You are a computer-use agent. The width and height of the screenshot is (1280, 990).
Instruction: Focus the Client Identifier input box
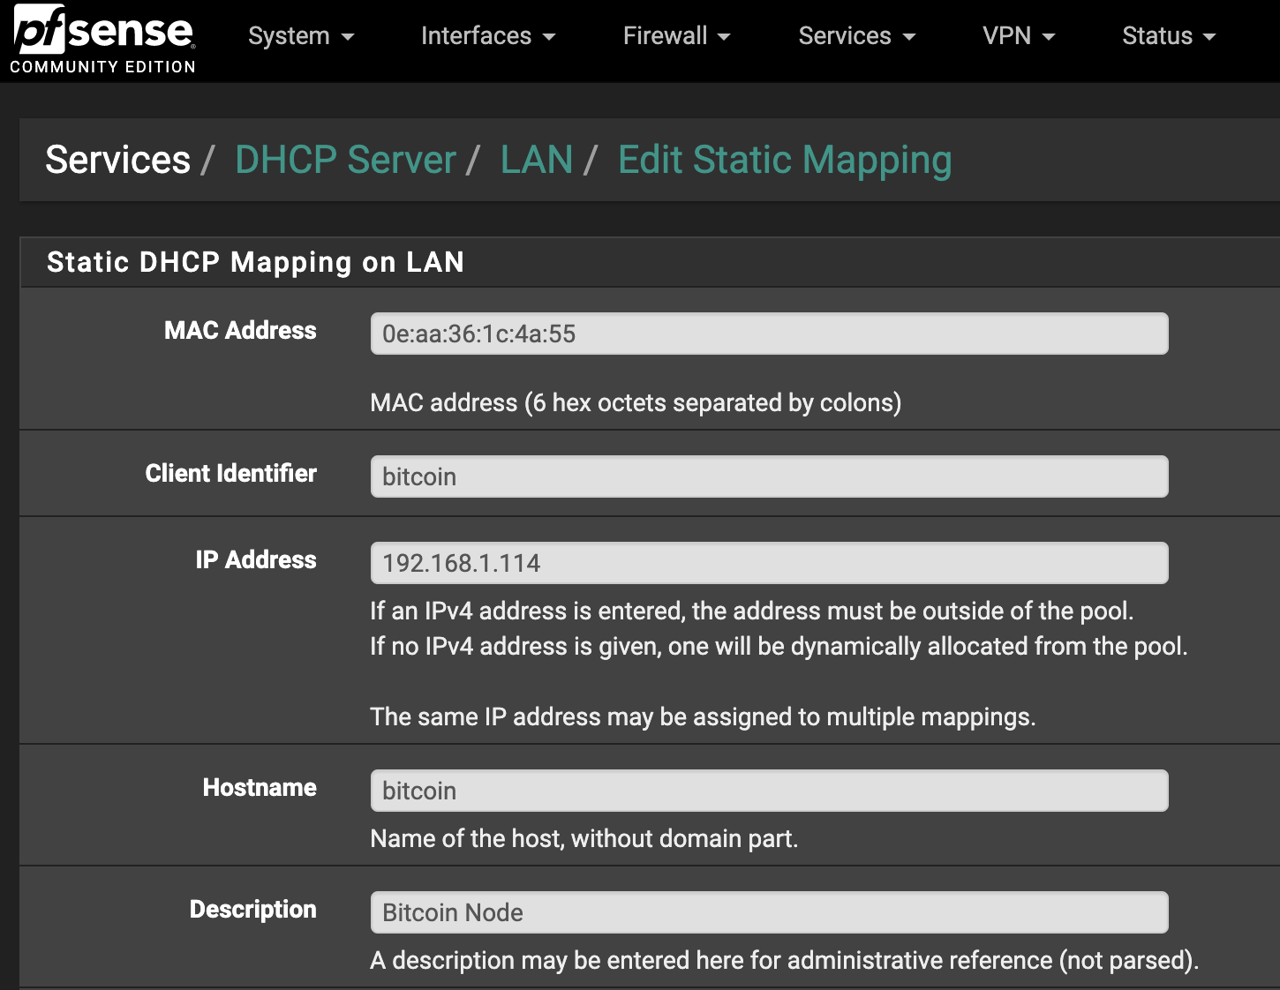769,476
